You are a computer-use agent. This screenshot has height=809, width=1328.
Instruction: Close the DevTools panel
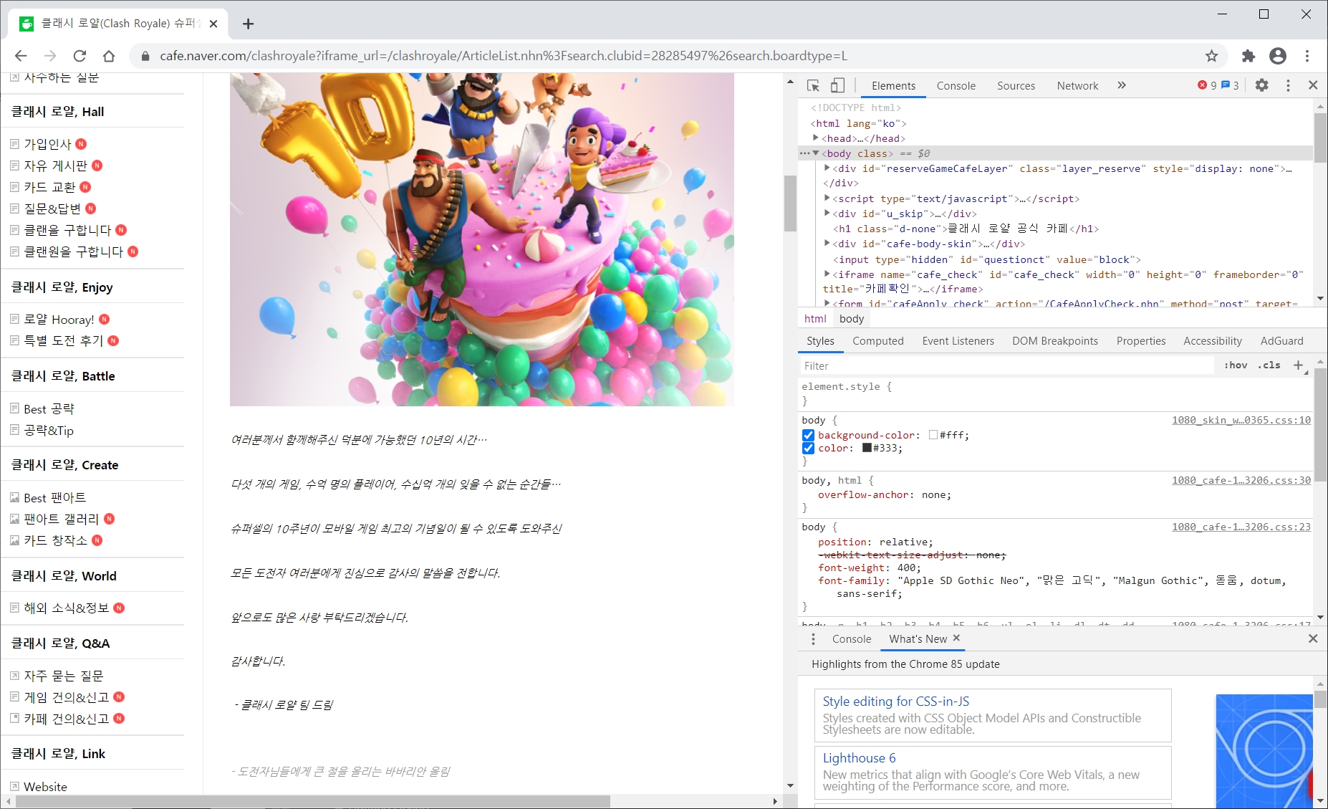(1313, 85)
